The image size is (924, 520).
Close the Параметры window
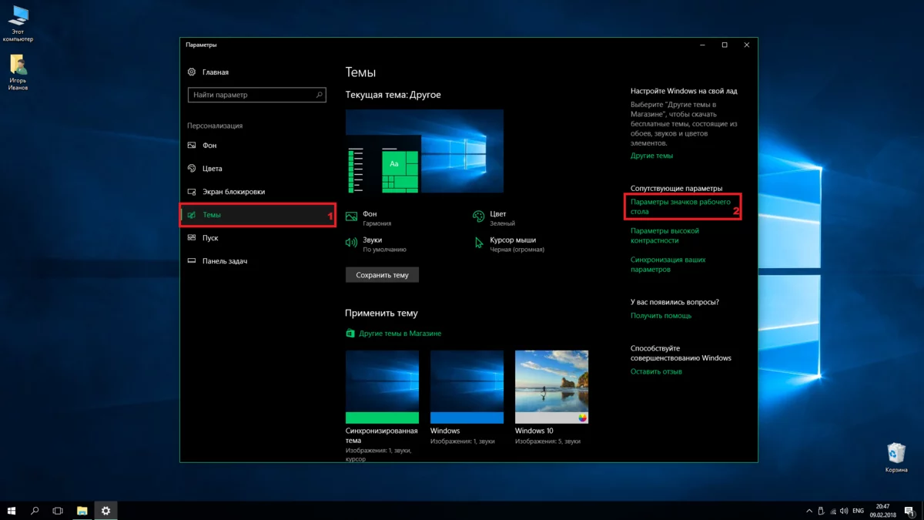[x=747, y=45]
